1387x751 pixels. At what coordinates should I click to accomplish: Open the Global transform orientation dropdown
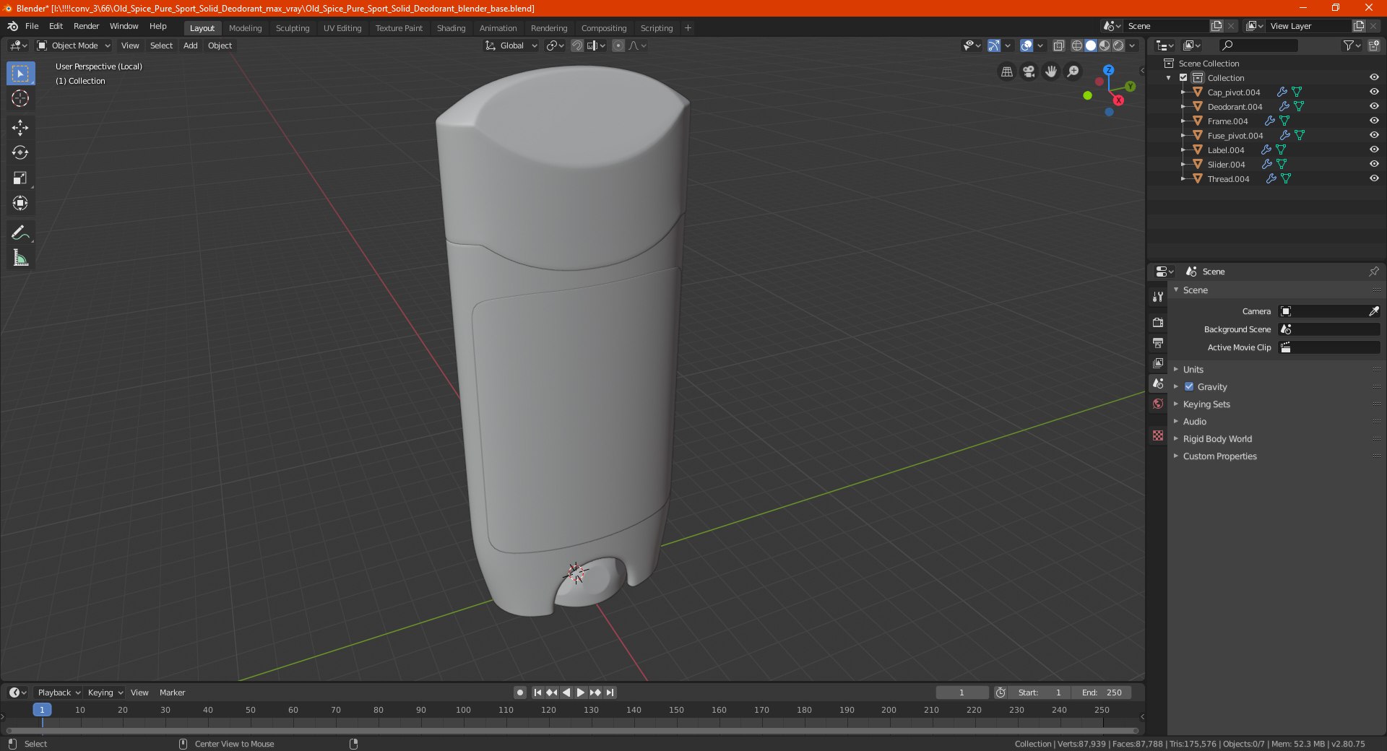coord(511,45)
